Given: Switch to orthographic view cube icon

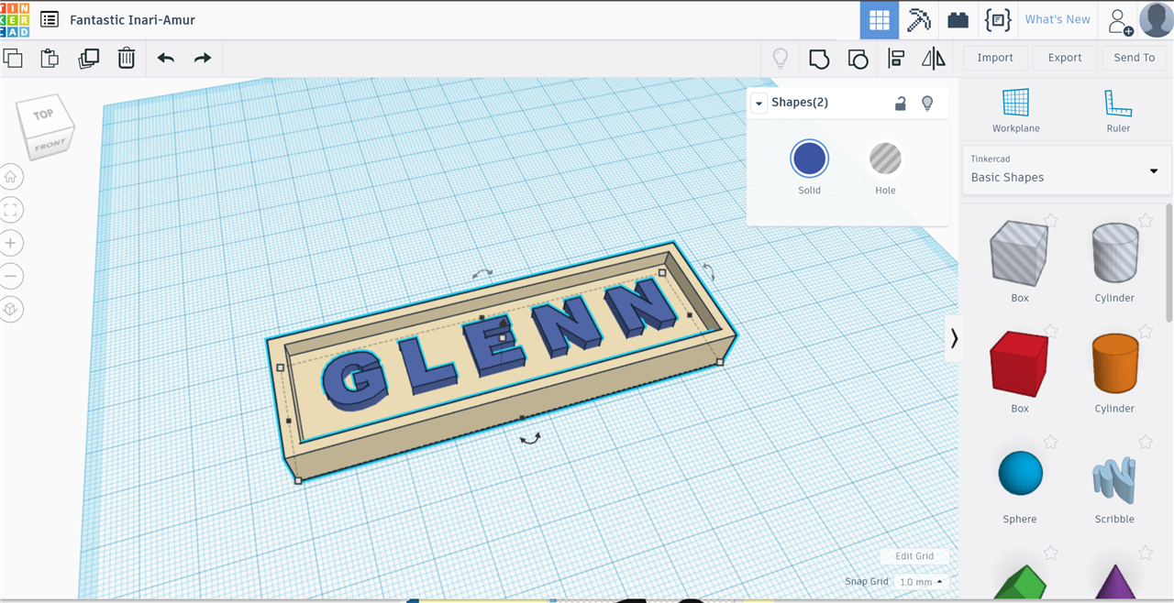Looking at the screenshot, I should pos(11,309).
